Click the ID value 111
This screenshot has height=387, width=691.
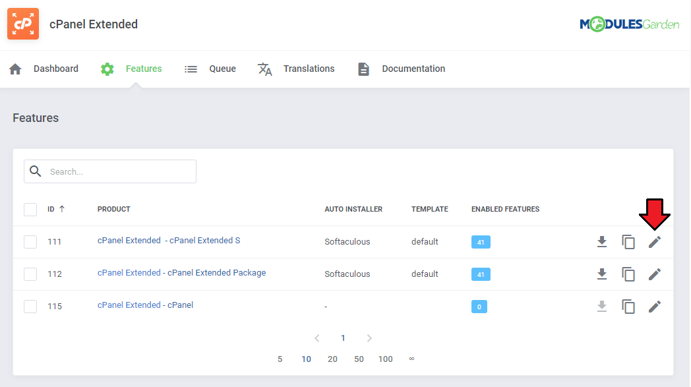(55, 241)
